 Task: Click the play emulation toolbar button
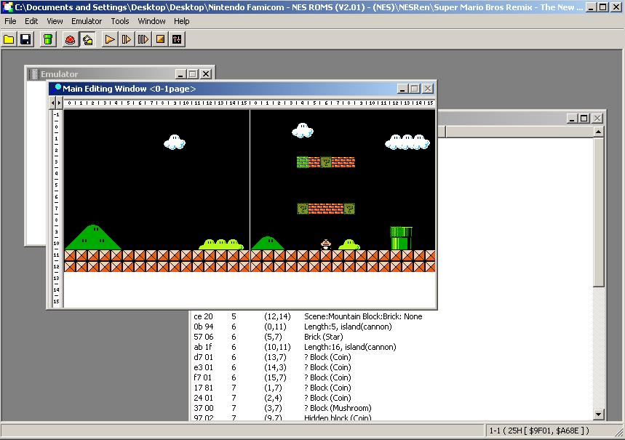110,39
